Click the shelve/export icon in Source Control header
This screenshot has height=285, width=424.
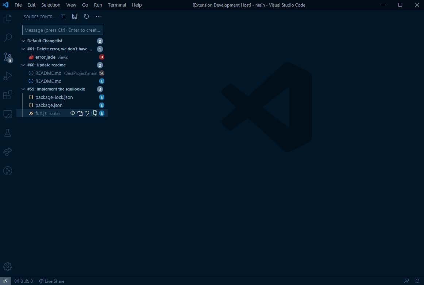tap(75, 16)
